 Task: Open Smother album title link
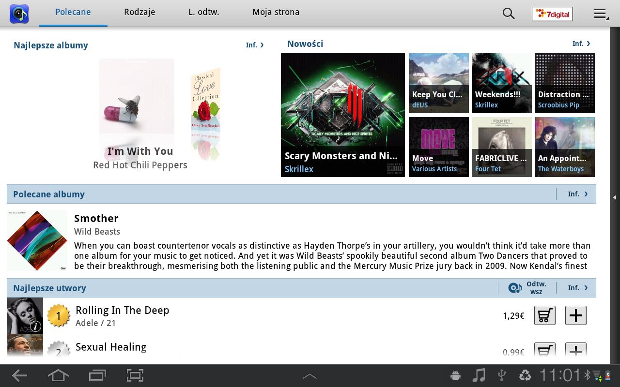click(x=96, y=218)
